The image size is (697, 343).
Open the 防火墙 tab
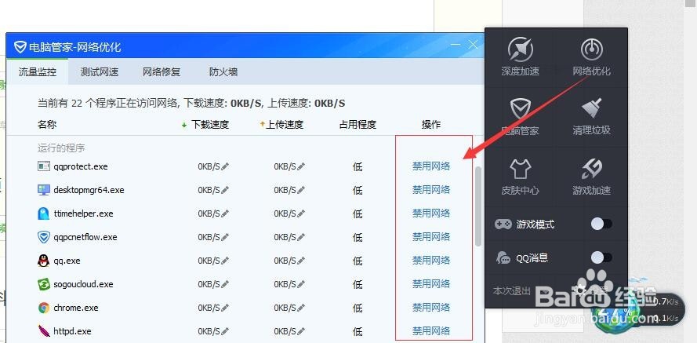pyautogui.click(x=223, y=71)
